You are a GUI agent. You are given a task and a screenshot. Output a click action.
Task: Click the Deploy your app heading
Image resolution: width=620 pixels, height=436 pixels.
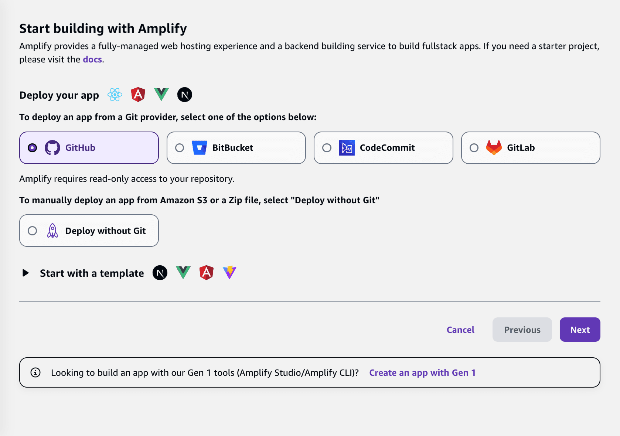59,95
